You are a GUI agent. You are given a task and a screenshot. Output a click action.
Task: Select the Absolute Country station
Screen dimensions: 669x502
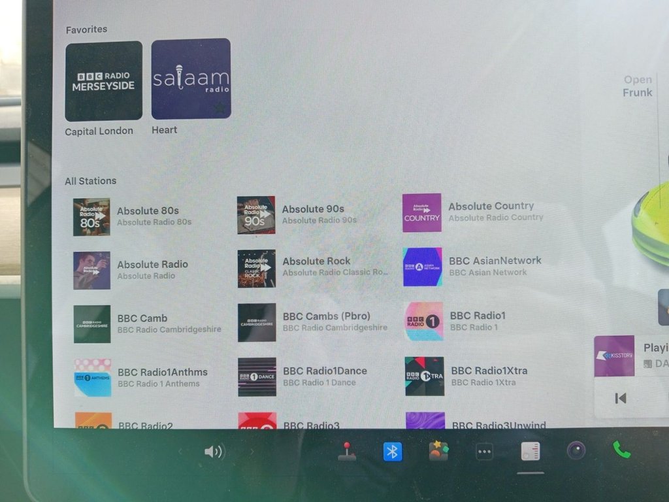click(x=422, y=212)
